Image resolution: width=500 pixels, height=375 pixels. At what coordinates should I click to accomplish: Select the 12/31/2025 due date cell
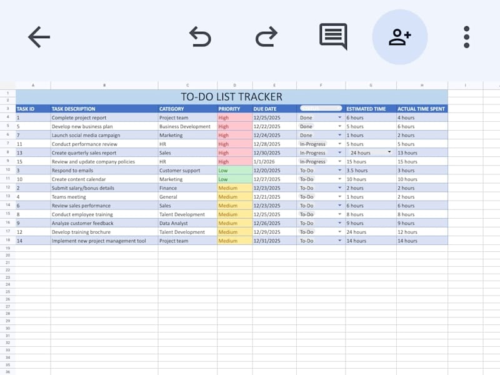274,241
